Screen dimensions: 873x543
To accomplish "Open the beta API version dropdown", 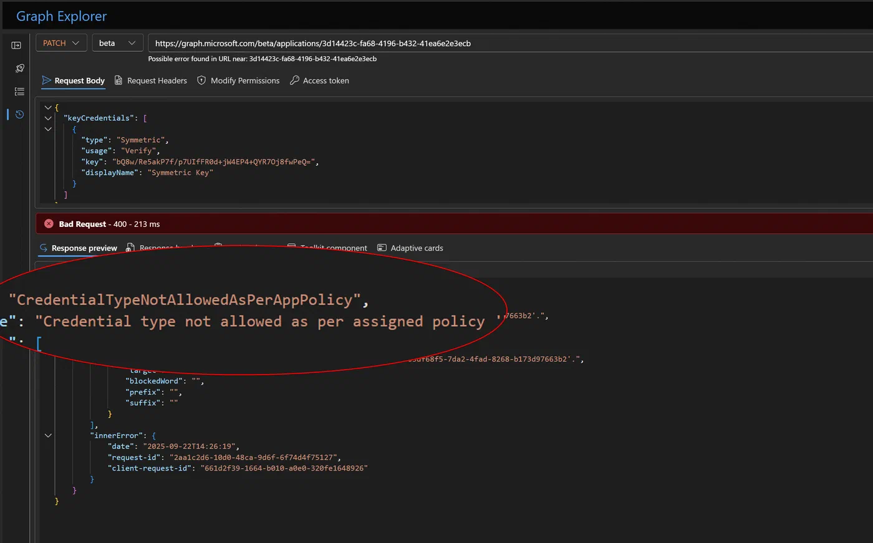I will (x=117, y=43).
